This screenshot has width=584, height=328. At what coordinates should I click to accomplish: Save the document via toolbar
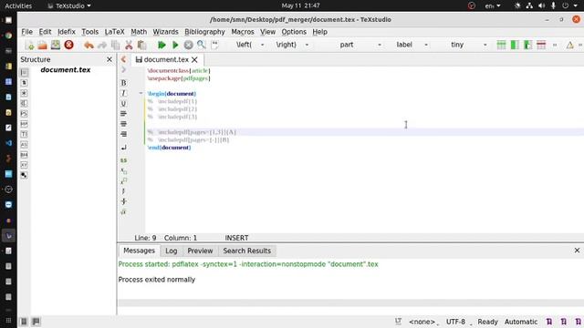pyautogui.click(x=56, y=45)
